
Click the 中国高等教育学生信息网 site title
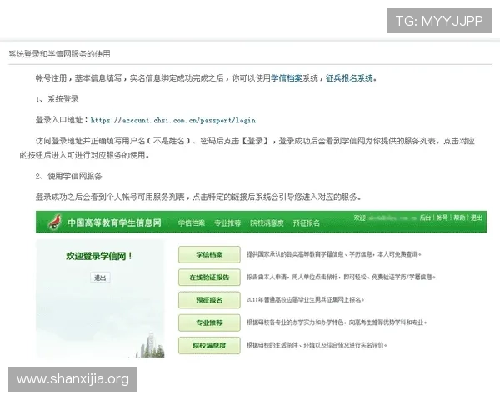(x=114, y=222)
